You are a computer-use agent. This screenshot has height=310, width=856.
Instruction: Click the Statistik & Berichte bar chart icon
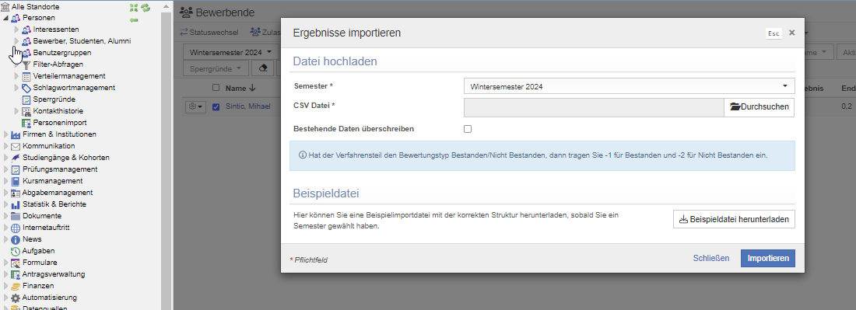click(16, 204)
